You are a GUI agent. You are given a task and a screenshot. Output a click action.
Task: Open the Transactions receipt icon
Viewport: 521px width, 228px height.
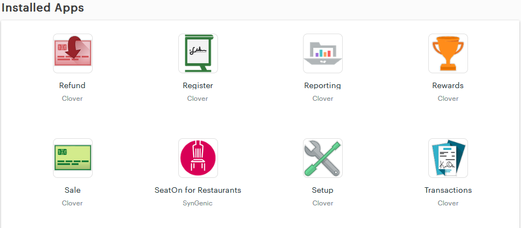(x=448, y=158)
